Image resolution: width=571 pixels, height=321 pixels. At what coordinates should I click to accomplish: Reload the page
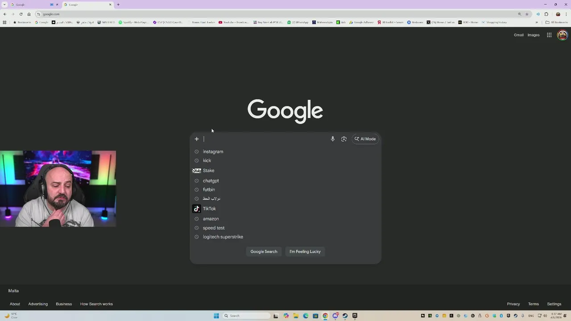click(21, 14)
